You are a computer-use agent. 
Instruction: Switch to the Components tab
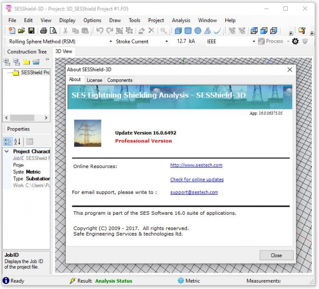click(x=119, y=80)
